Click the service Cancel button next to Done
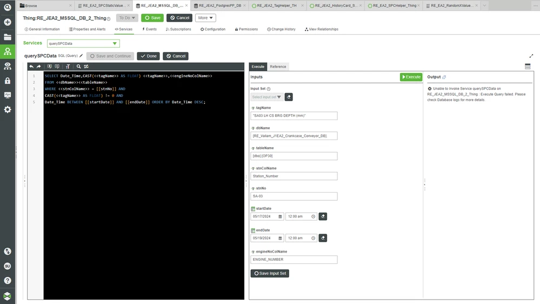 [176, 56]
